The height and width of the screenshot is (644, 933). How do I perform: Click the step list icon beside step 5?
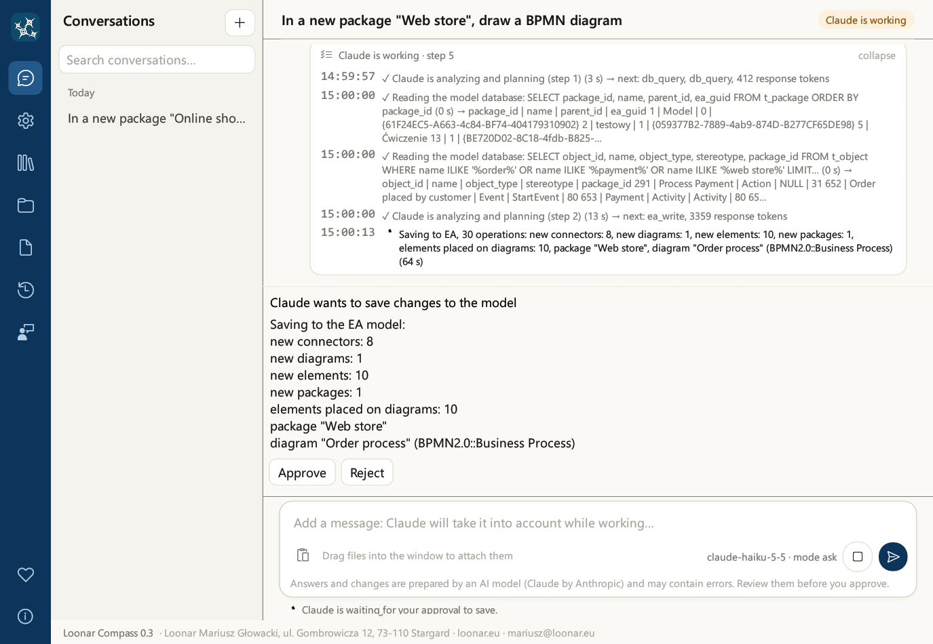(326, 55)
